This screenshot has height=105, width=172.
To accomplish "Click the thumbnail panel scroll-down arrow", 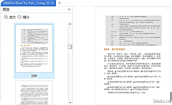I will click(x=70, y=103).
